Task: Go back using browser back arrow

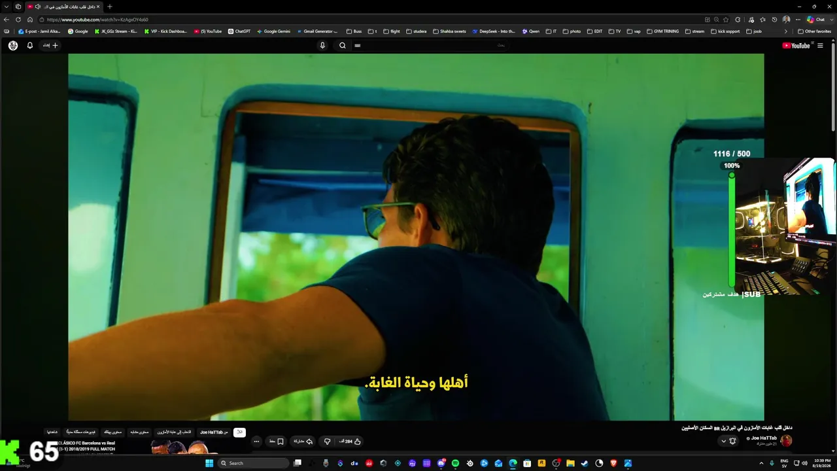Action: [x=7, y=20]
